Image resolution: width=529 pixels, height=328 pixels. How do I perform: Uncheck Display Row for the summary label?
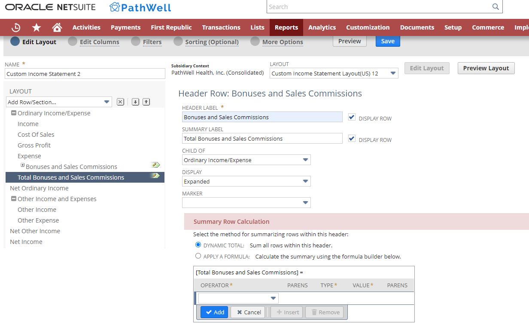click(x=352, y=138)
